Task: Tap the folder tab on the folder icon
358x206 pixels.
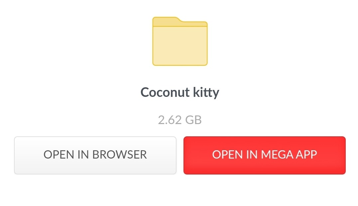Action: coord(166,20)
